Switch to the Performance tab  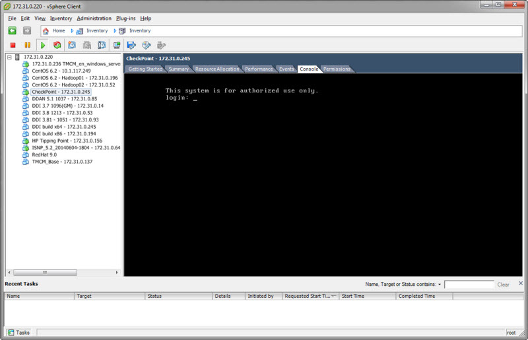tap(259, 69)
